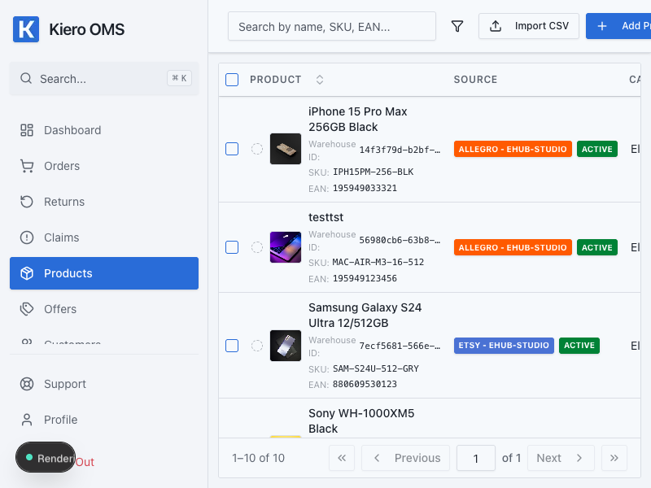Click the iPhone 15 Pro Max status circle
Screen dimensions: 651x488
click(x=257, y=149)
